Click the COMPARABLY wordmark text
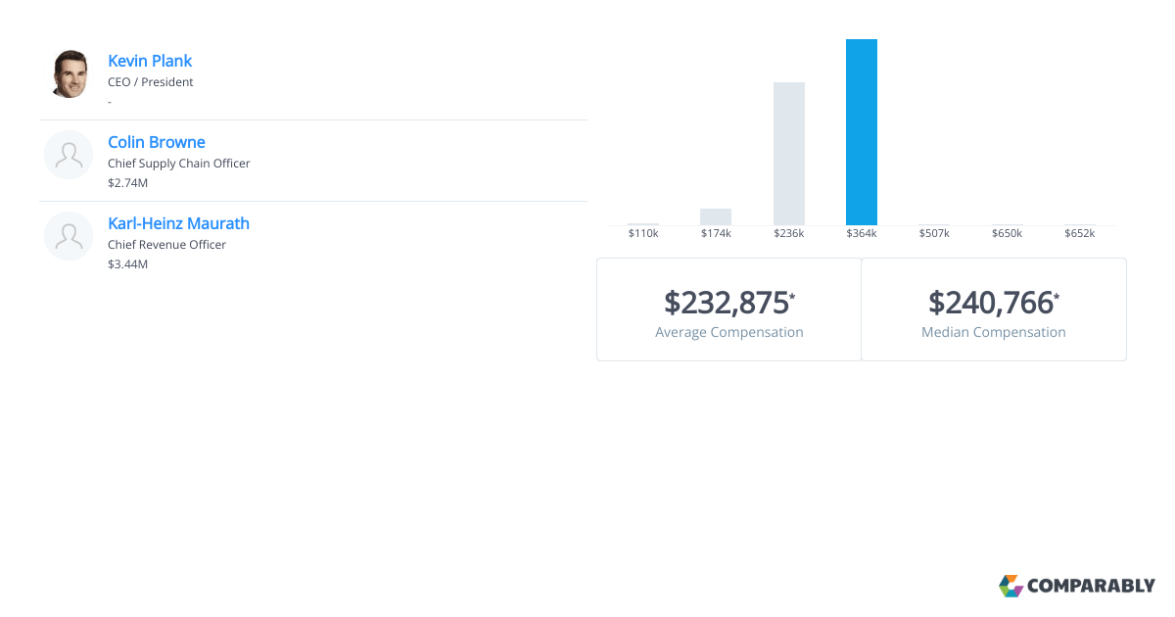This screenshot has width=1175, height=617. [x=1092, y=587]
